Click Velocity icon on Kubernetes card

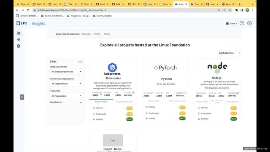[x=94, y=108]
